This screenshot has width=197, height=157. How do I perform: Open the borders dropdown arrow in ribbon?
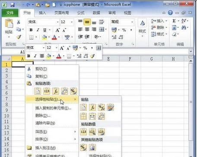tap(36, 37)
